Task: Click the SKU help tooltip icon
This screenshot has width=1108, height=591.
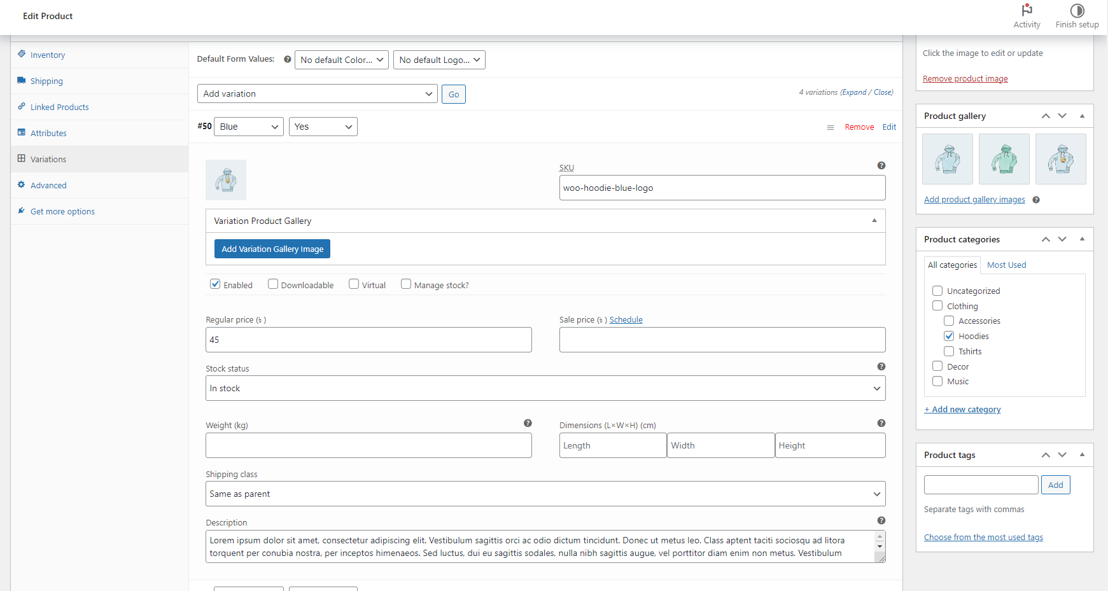Action: click(881, 165)
